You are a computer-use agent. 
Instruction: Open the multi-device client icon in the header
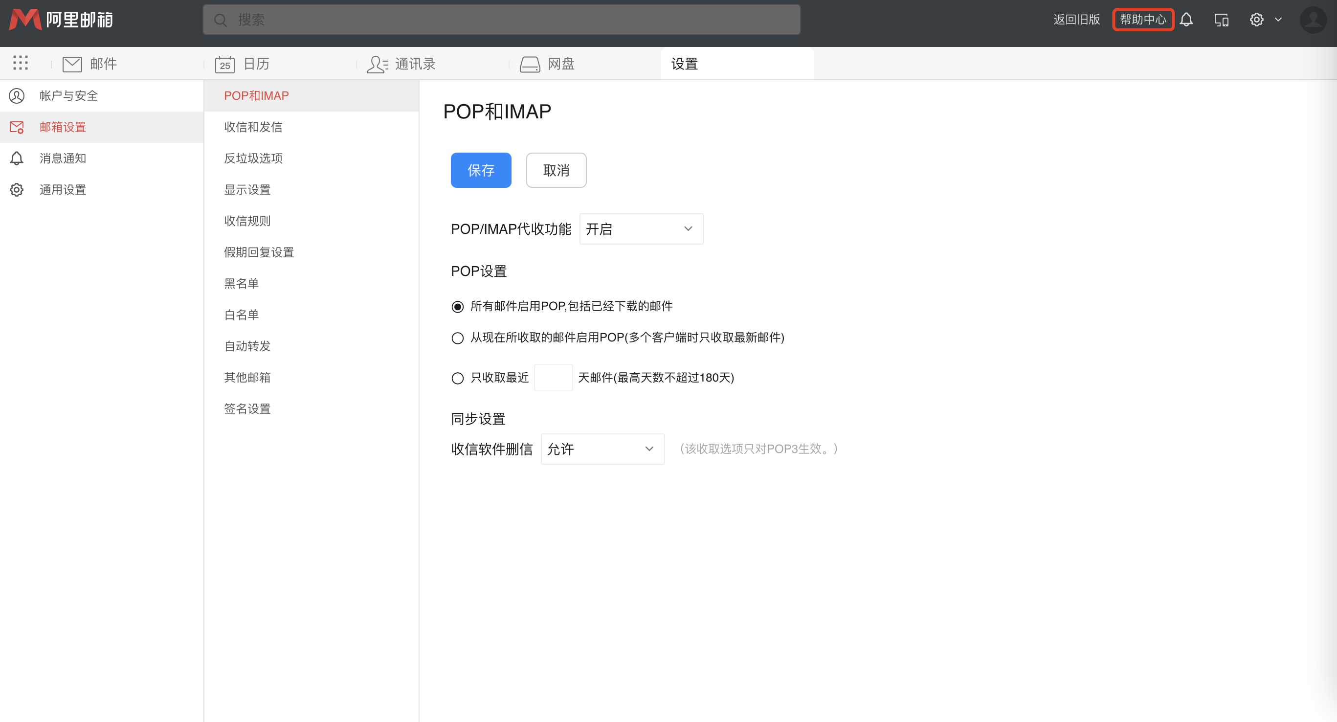point(1221,20)
